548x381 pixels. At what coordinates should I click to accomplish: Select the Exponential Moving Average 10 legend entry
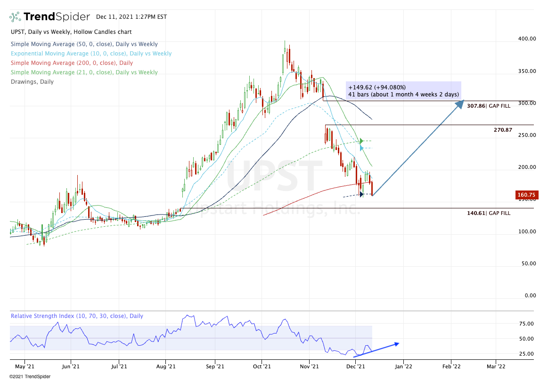[91, 53]
